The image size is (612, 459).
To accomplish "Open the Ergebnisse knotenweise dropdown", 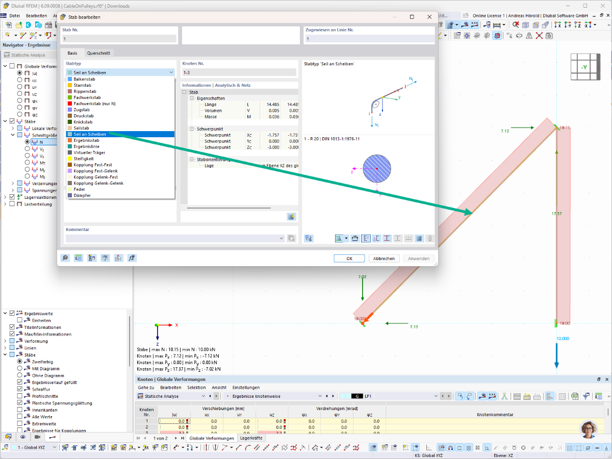I will pyautogui.click(x=320, y=396).
